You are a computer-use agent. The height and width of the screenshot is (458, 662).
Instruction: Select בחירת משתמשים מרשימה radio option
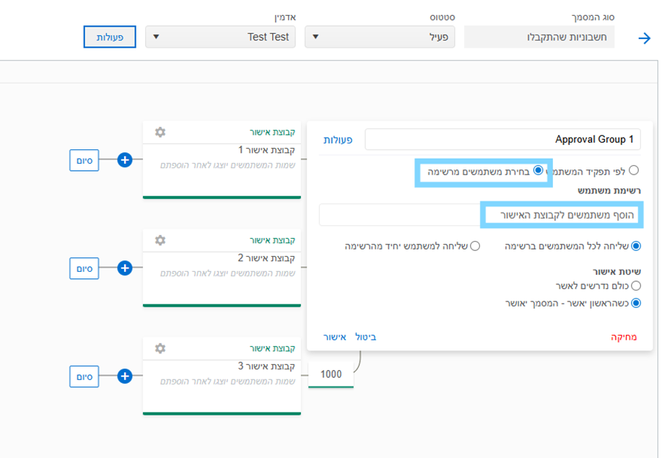pyautogui.click(x=538, y=170)
